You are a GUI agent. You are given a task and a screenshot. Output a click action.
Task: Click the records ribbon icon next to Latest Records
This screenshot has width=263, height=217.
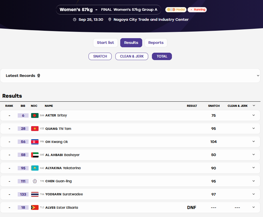tap(39, 76)
